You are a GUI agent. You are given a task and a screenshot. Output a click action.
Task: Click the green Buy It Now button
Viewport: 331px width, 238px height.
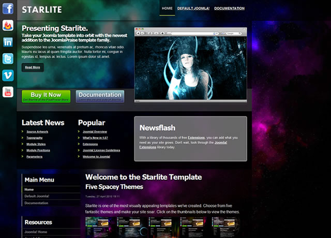point(46,96)
